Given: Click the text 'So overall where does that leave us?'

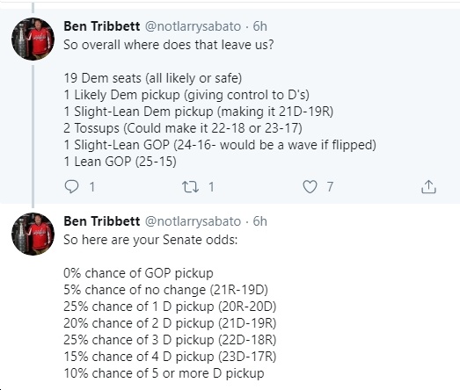Looking at the screenshot, I should tap(169, 45).
